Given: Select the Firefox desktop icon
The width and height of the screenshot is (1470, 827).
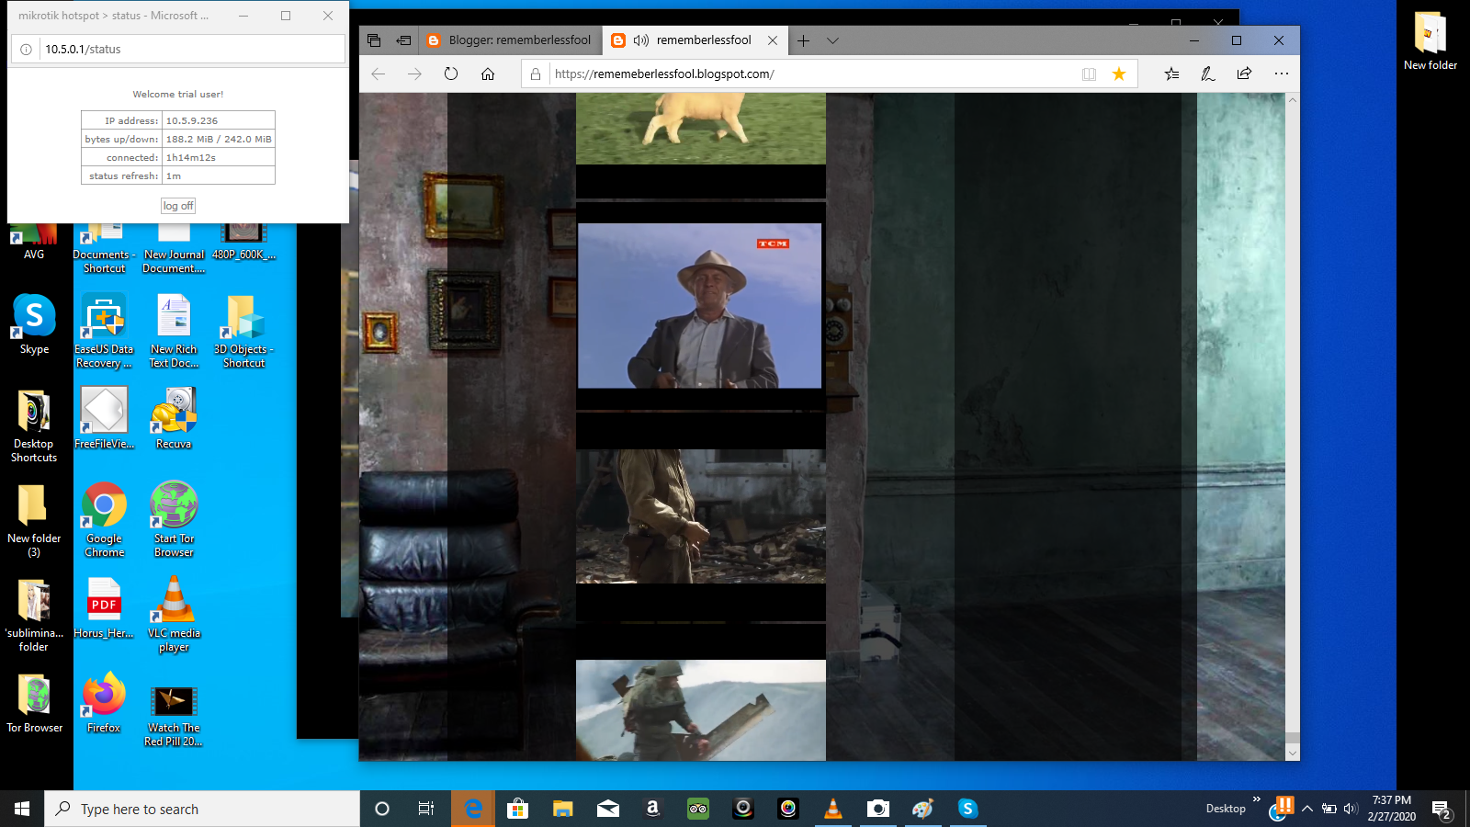Looking at the screenshot, I should (104, 703).
